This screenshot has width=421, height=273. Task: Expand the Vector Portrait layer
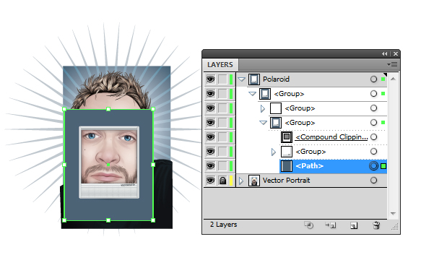(x=241, y=181)
